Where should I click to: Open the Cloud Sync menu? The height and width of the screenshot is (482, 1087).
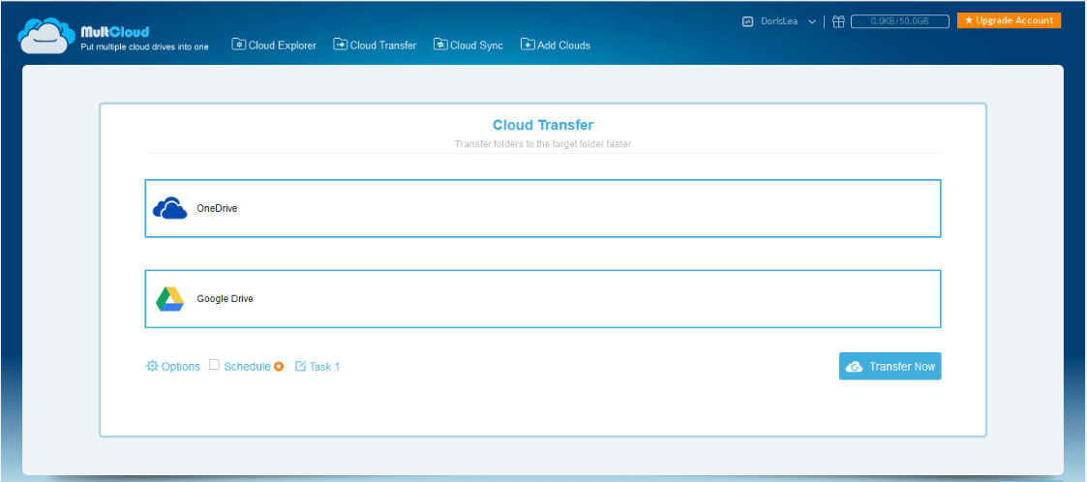click(468, 45)
